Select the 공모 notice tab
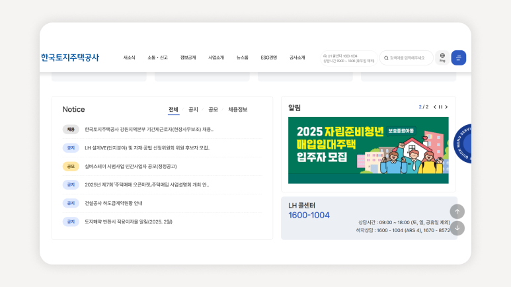This screenshot has height=287, width=511. pyautogui.click(x=213, y=110)
